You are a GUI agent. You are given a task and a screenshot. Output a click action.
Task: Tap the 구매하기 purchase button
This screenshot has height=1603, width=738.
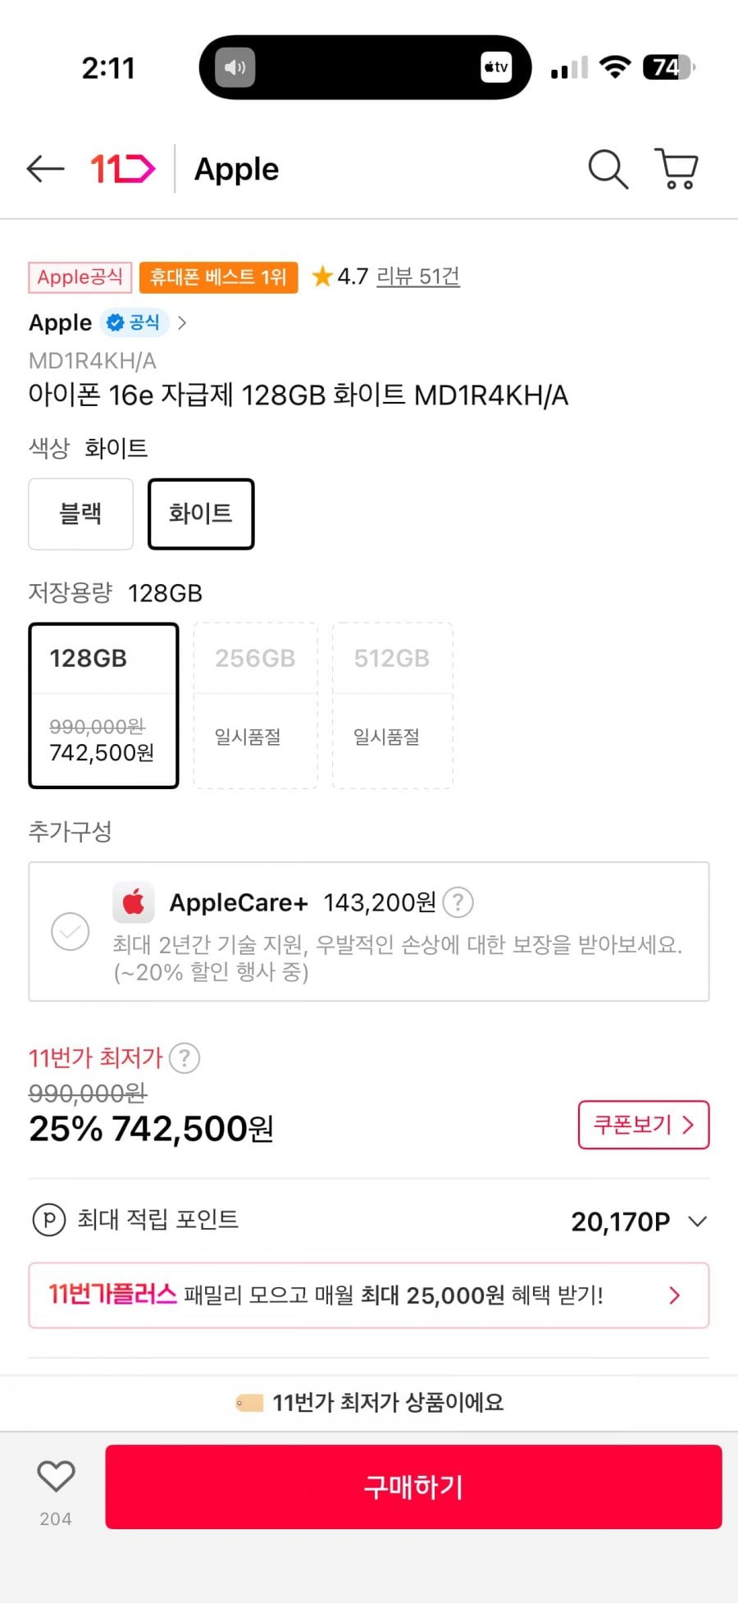(x=413, y=1487)
